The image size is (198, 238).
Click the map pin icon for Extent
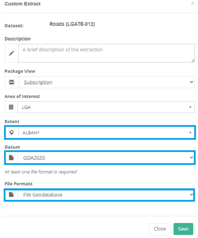click(12, 133)
